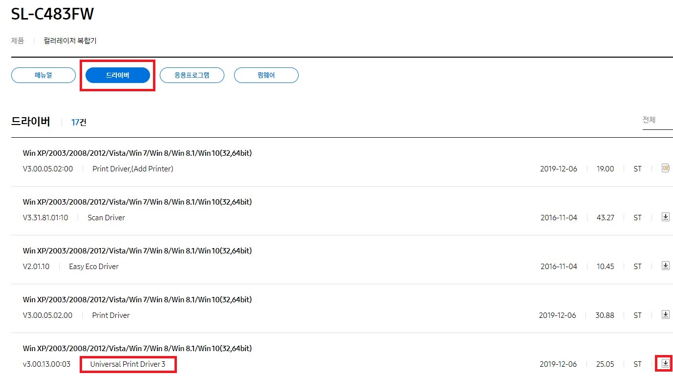Click version V3.31.81.01:10 text
Image resolution: width=673 pixels, height=376 pixels.
point(45,218)
